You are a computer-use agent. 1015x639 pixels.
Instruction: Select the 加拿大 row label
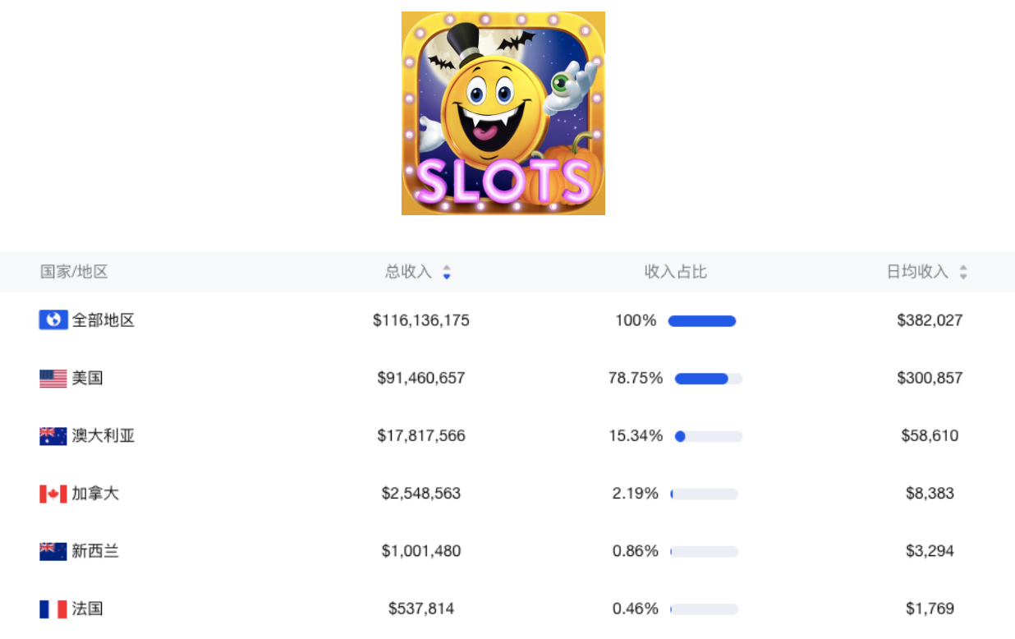coord(95,494)
